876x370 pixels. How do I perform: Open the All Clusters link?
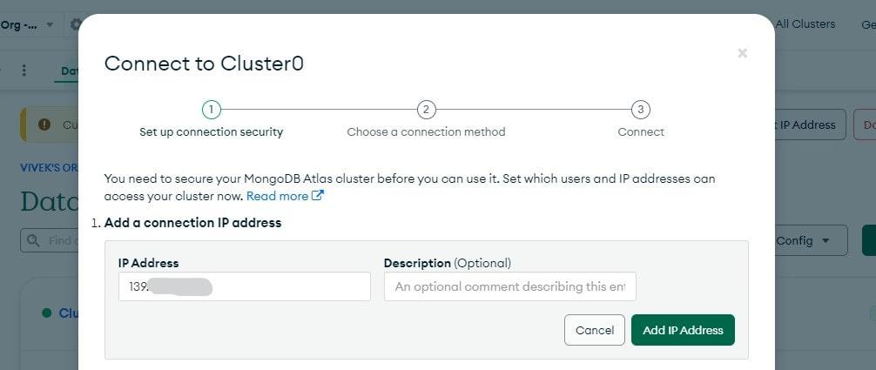click(x=805, y=24)
